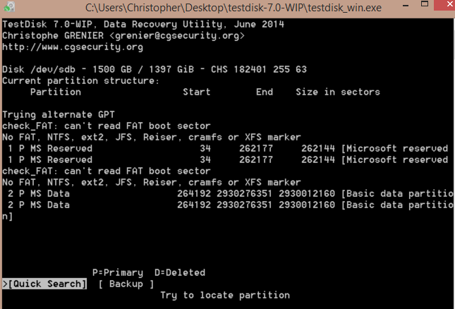Screen dimensions: 455x309
Task: Click the End column header
Action: 265,92
